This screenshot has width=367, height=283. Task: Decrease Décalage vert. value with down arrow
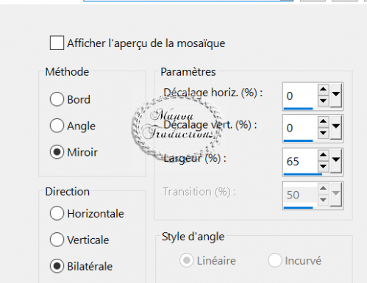[x=323, y=133]
